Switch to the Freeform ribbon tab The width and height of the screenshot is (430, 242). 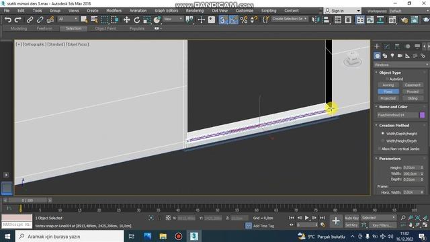tap(44, 28)
